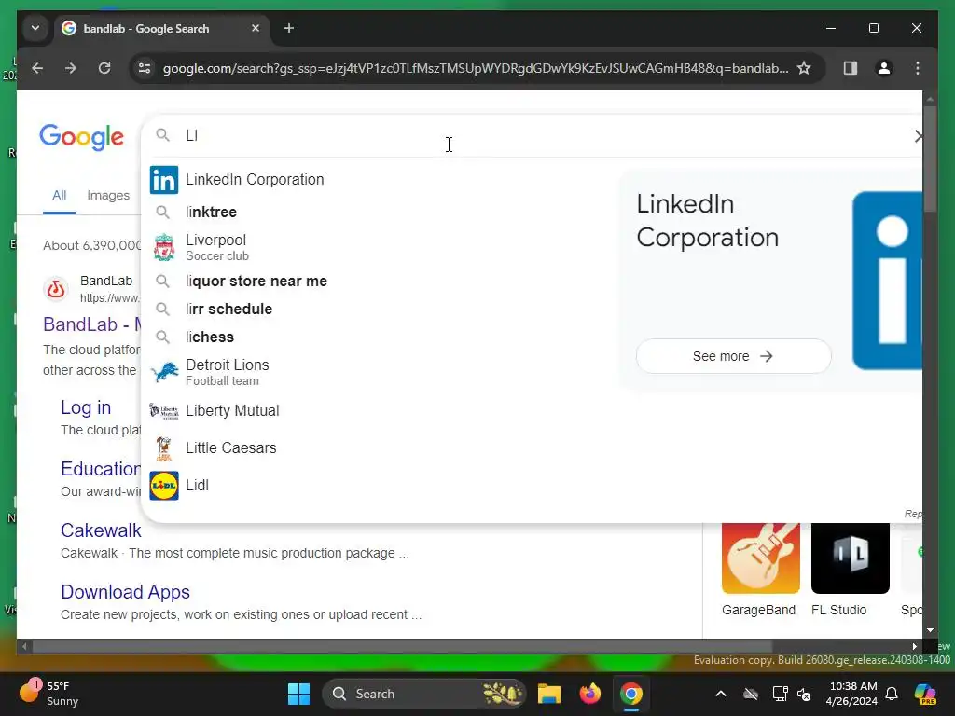955x716 pixels.
Task: Select the linktree suggestion
Action: coord(212,212)
